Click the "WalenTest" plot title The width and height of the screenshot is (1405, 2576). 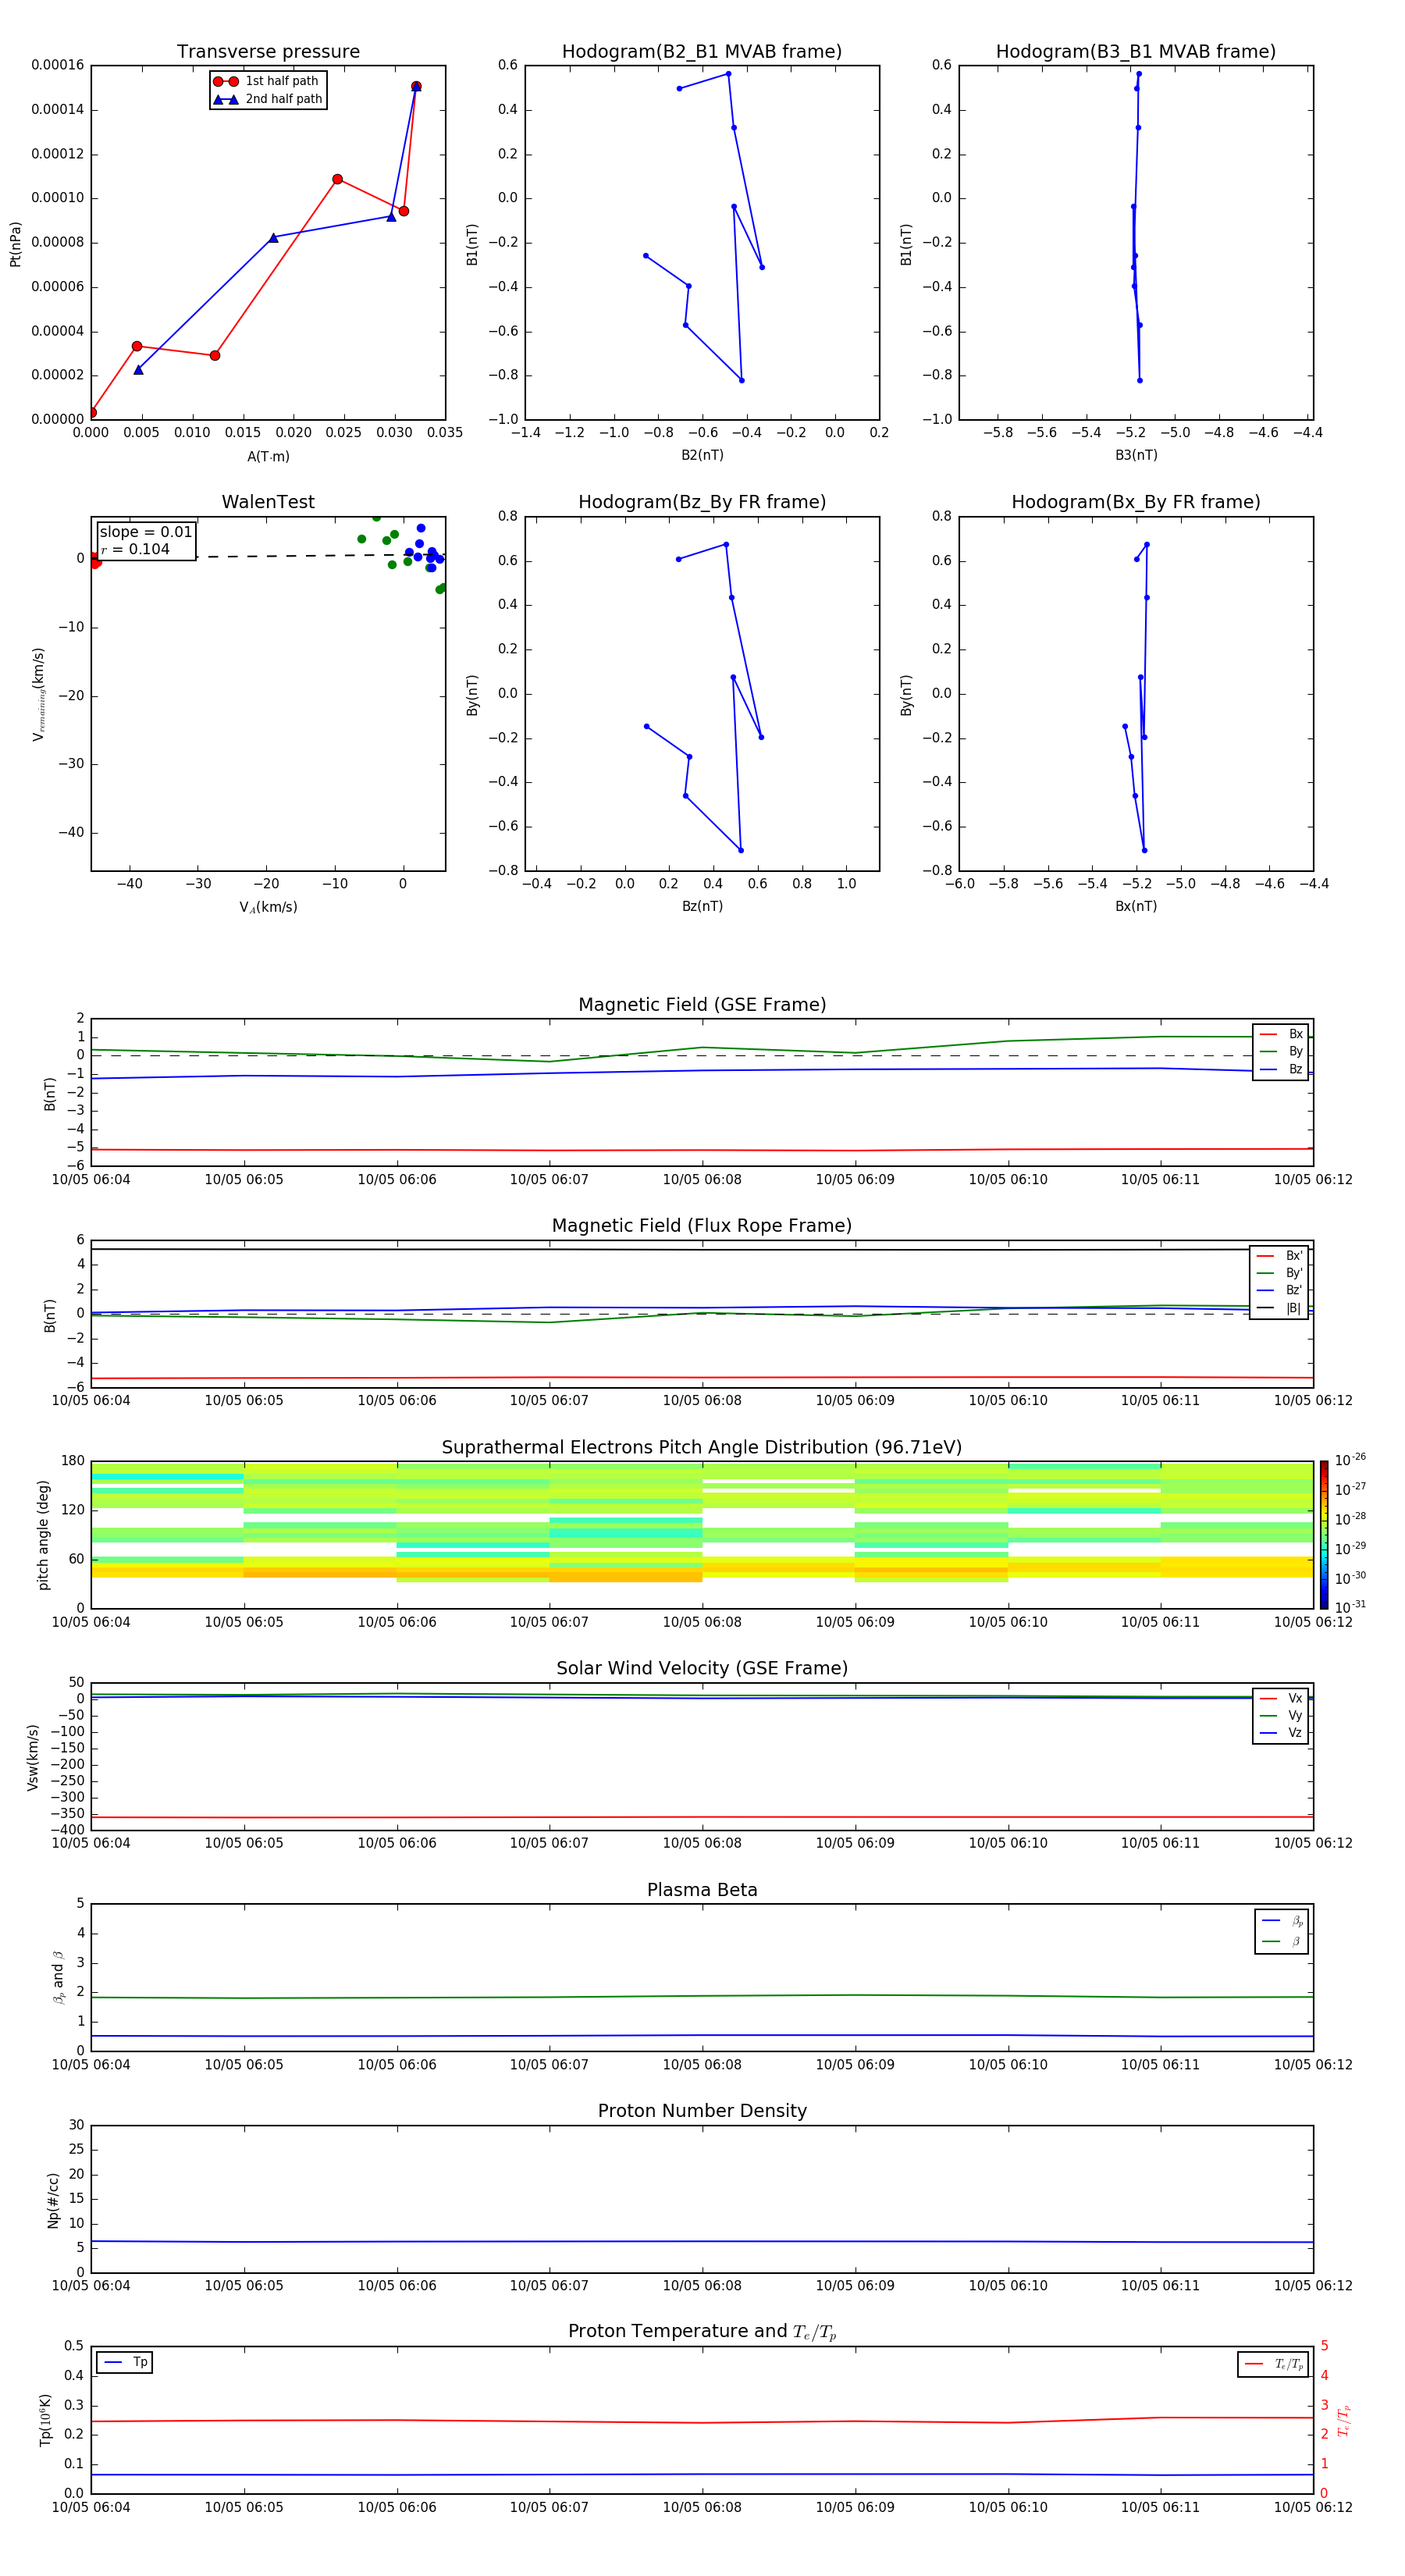(x=268, y=502)
